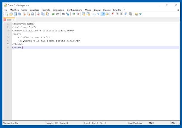Click the Copy toolbar icon
This screenshot has width=182, height=128.
[43, 14]
